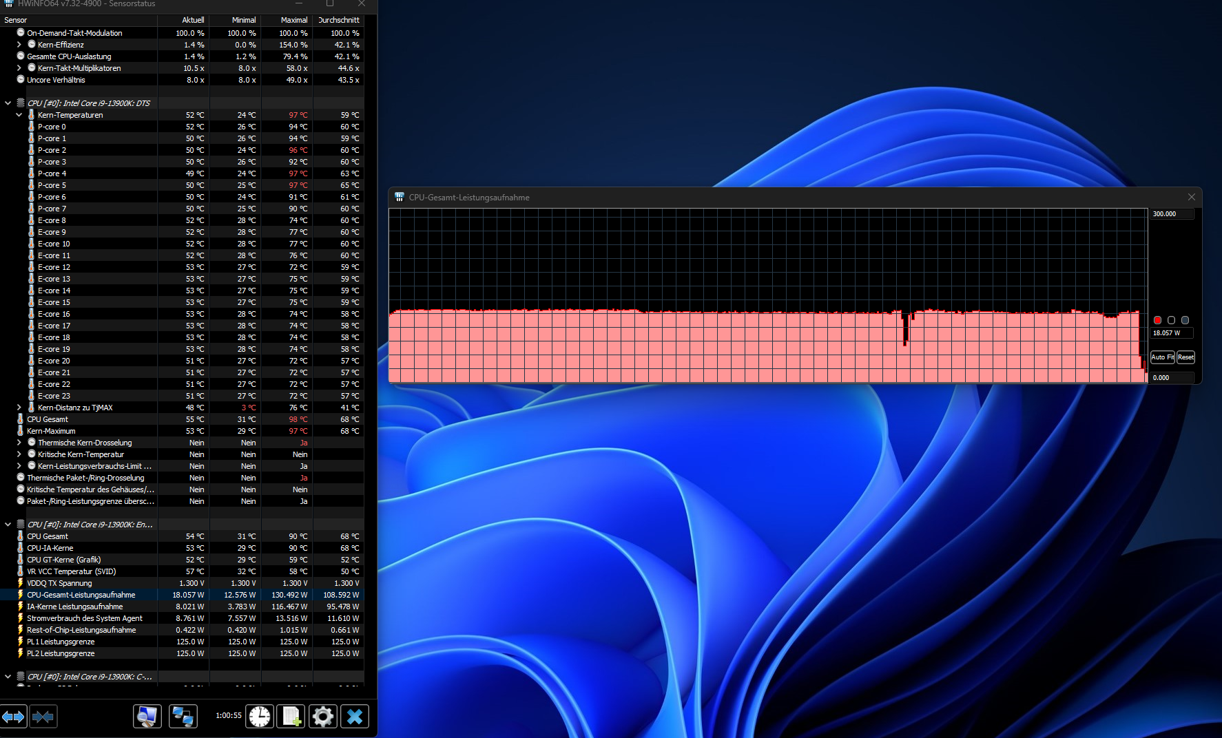Open remote monitoring with the networked-screens icon

tap(183, 716)
